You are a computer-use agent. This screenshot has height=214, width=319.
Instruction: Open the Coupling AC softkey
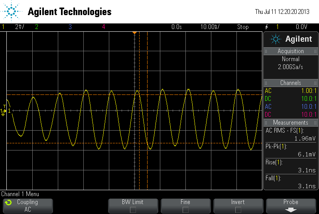(x=28, y=206)
